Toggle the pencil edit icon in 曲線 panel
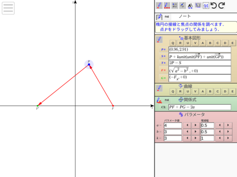Screen dimensions: 237x177 pos(159,88)
